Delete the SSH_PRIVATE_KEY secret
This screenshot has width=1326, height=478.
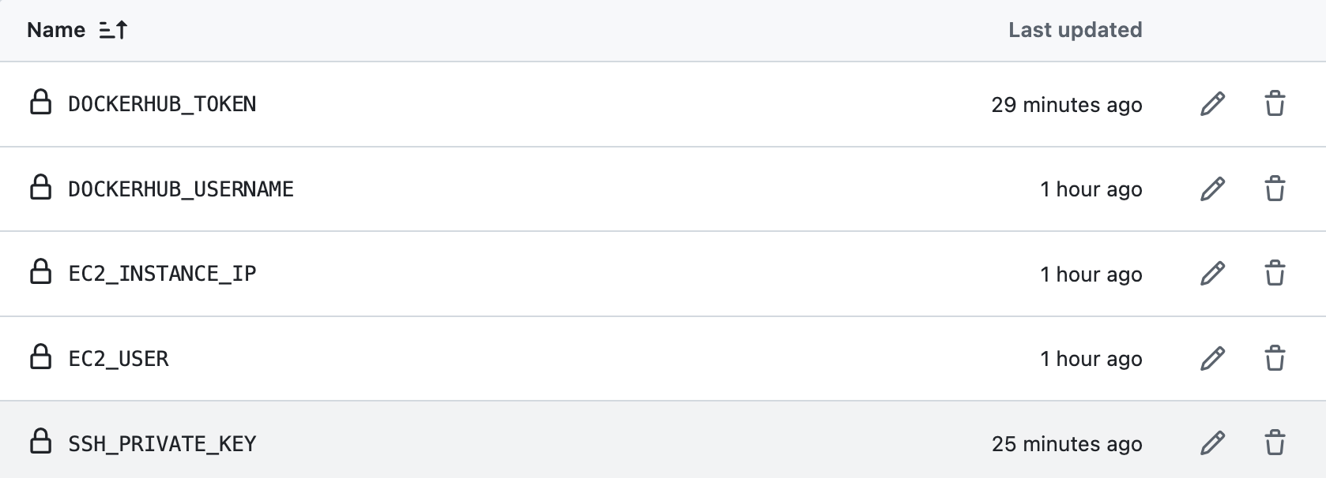click(x=1275, y=443)
